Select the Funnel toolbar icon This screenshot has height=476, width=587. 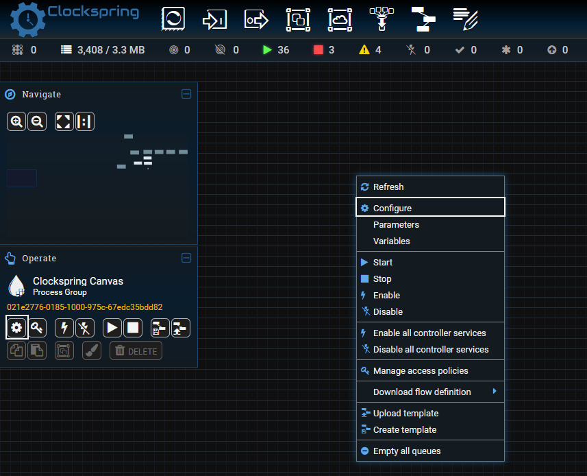click(x=382, y=19)
